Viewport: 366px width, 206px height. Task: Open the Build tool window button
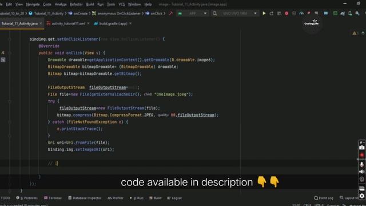point(156,198)
